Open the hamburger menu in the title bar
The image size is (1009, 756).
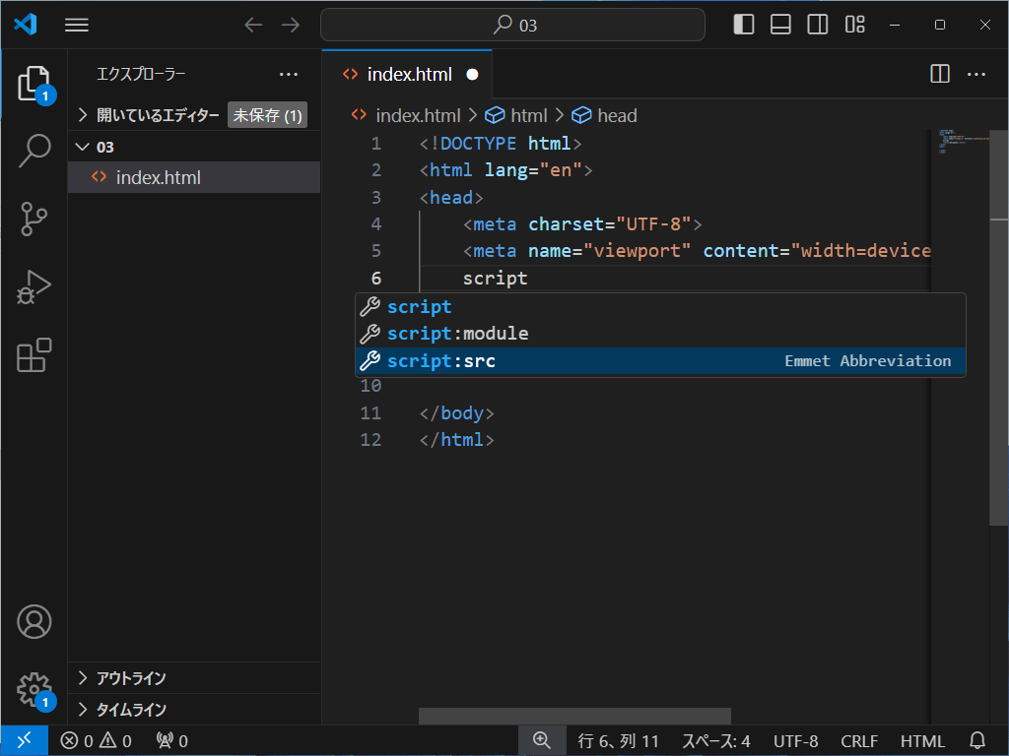pos(76,25)
